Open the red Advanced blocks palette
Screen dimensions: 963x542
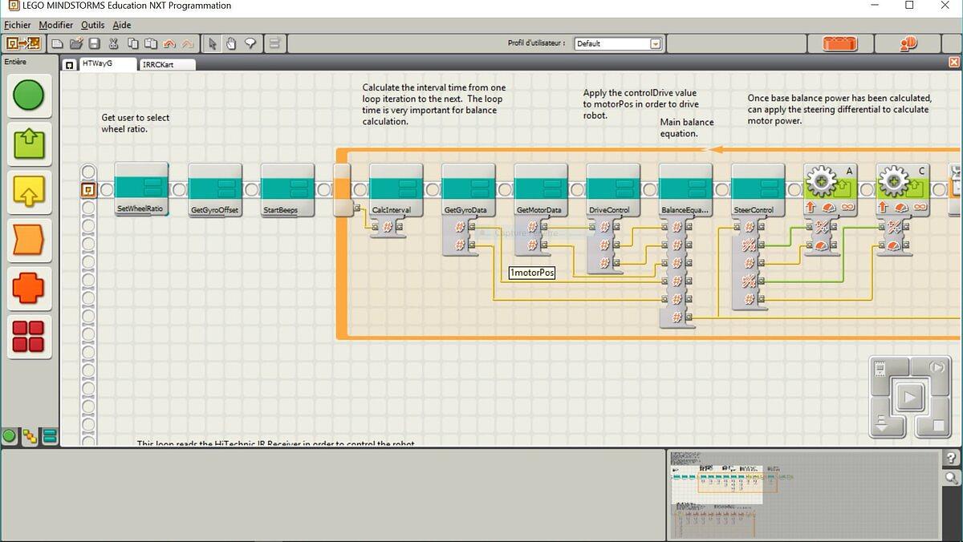pos(29,336)
